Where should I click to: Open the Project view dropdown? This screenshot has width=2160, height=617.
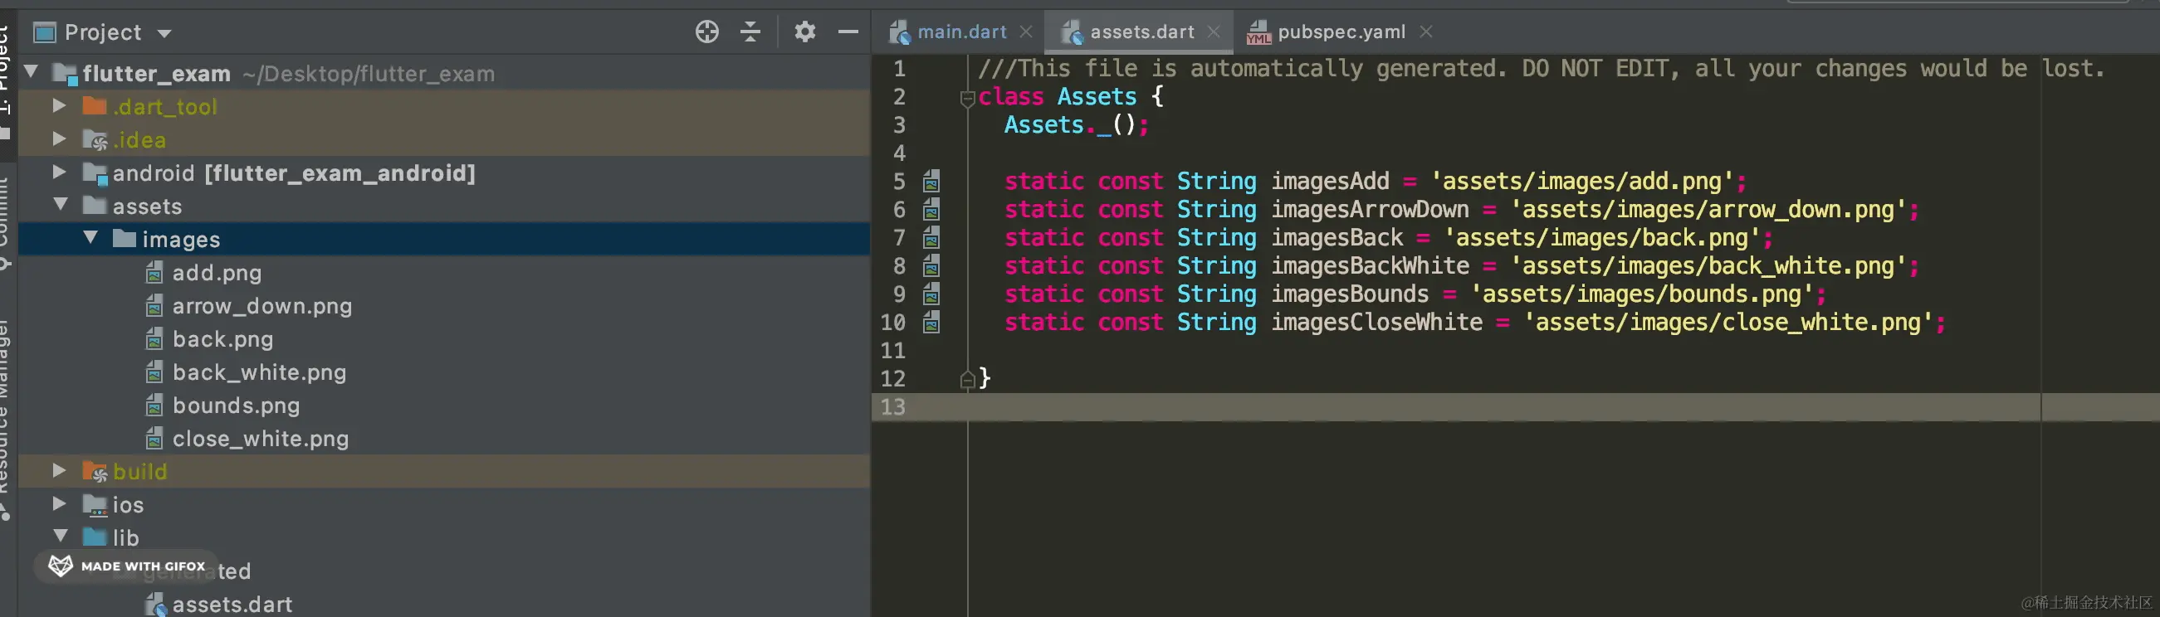(x=164, y=33)
